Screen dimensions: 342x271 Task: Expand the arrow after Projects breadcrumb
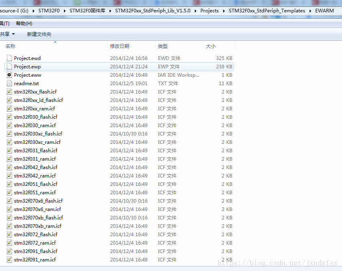224,11
